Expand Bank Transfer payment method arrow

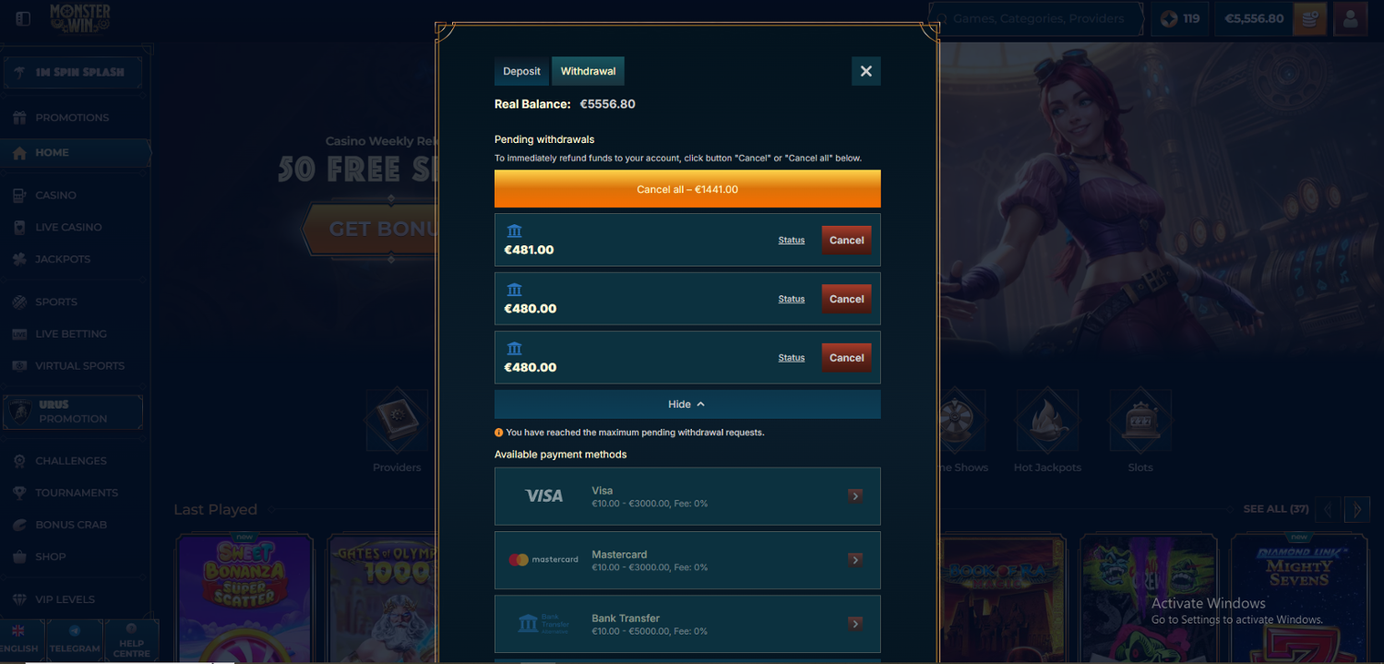855,623
